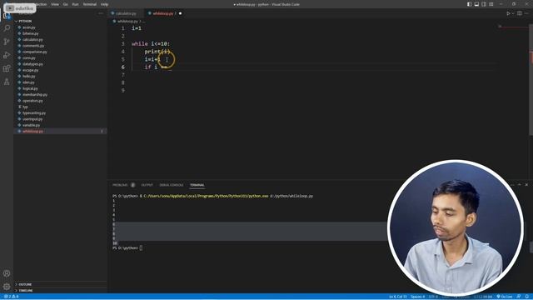The image size is (533, 300).
Task: Open the Extensions view
Action: click(x=7, y=68)
